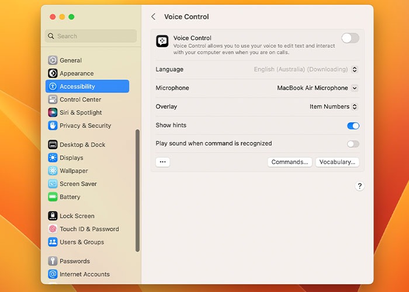The width and height of the screenshot is (409, 292).
Task: Click the Control Center sidebar icon
Action: pos(53,99)
